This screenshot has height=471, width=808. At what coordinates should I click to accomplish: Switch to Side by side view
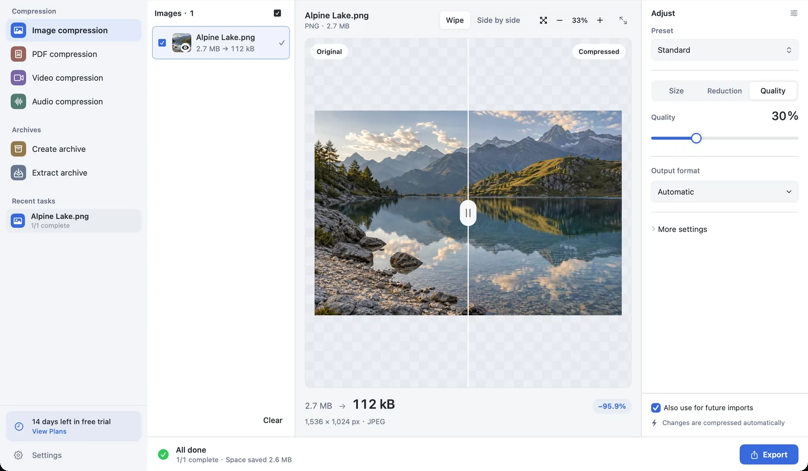click(498, 20)
